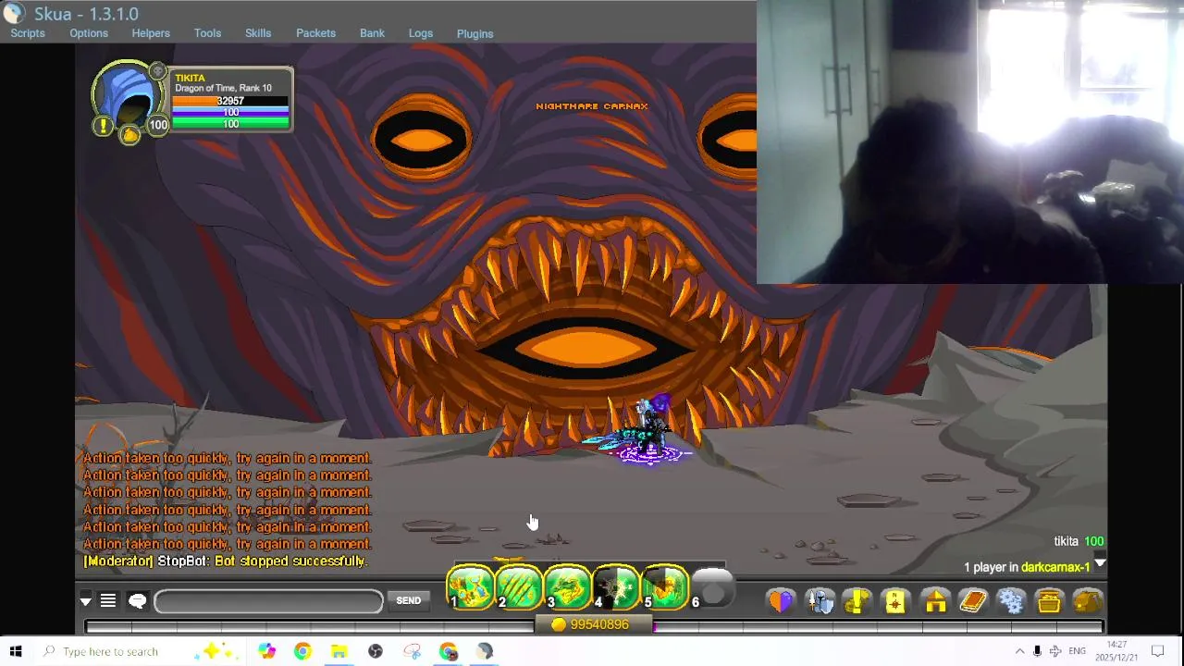Open the golden music note icon
1184x666 pixels.
pyautogui.click(x=857, y=601)
